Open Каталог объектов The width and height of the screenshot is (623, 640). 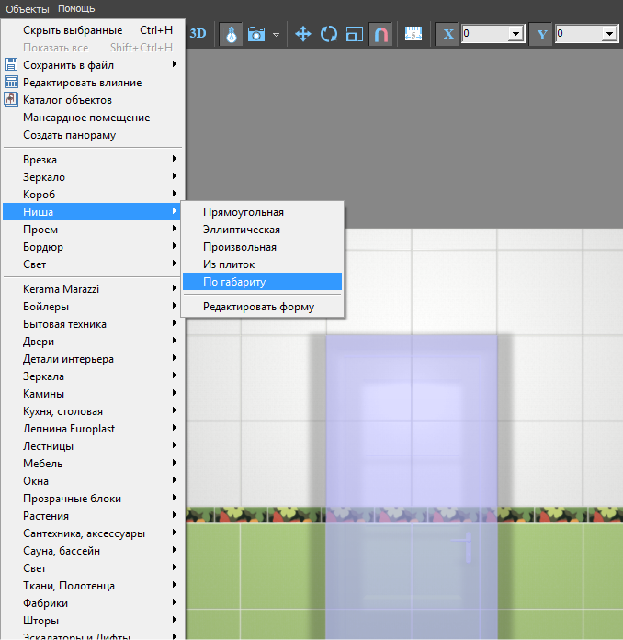coord(94,100)
